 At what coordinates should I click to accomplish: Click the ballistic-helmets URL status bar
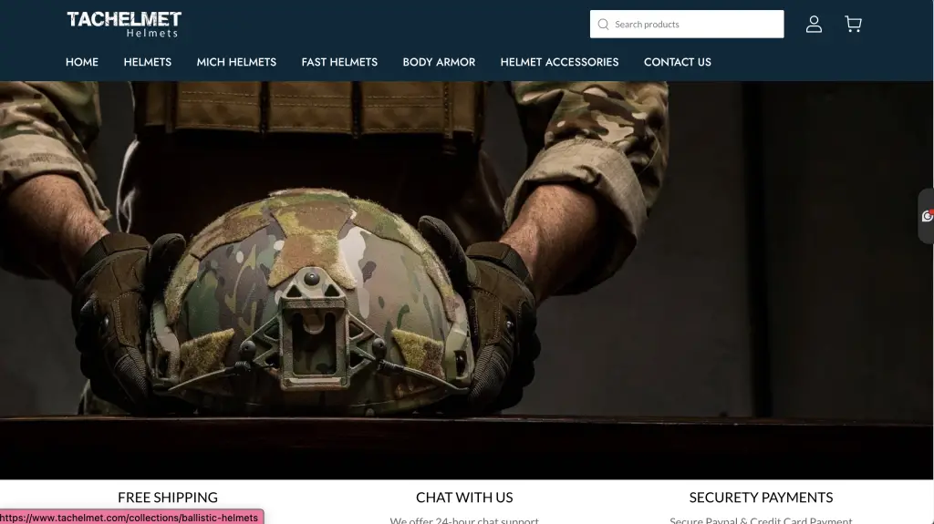[x=131, y=518]
